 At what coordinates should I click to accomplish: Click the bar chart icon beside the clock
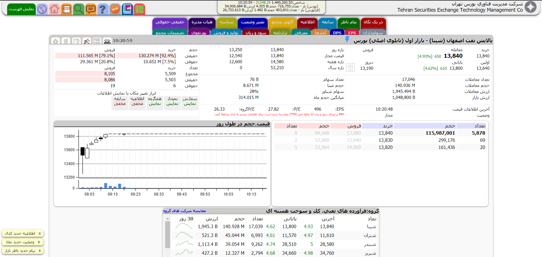point(107,41)
